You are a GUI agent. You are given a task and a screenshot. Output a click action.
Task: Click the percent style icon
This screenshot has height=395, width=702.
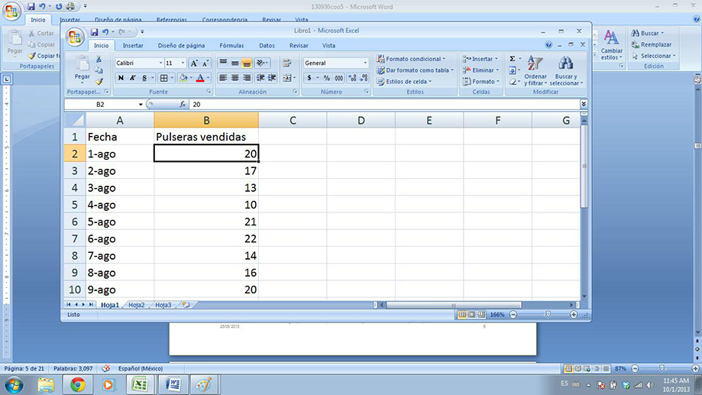tap(327, 78)
